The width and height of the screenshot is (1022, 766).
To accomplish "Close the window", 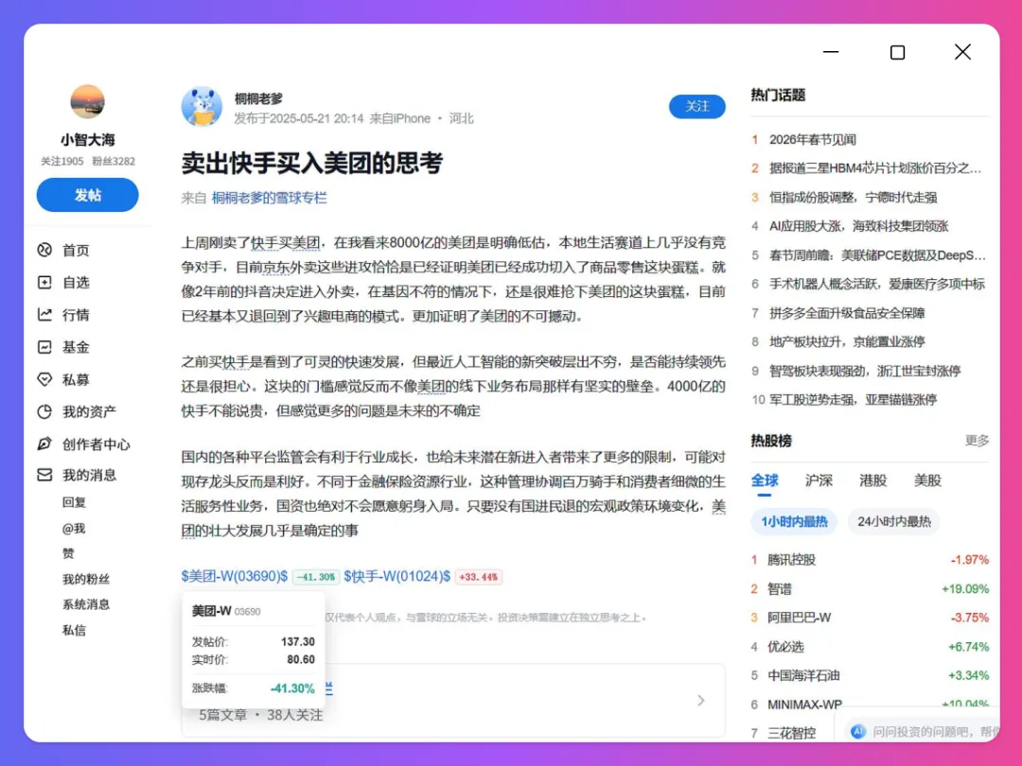I will pos(962,52).
